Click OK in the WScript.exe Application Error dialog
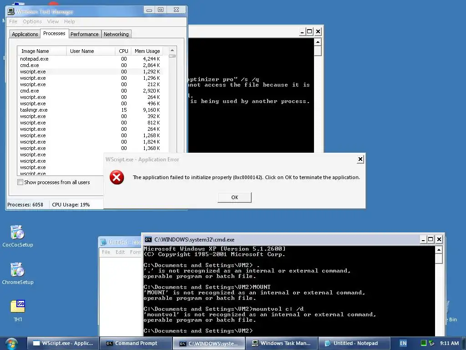This screenshot has height=350, width=466. pyautogui.click(x=234, y=197)
